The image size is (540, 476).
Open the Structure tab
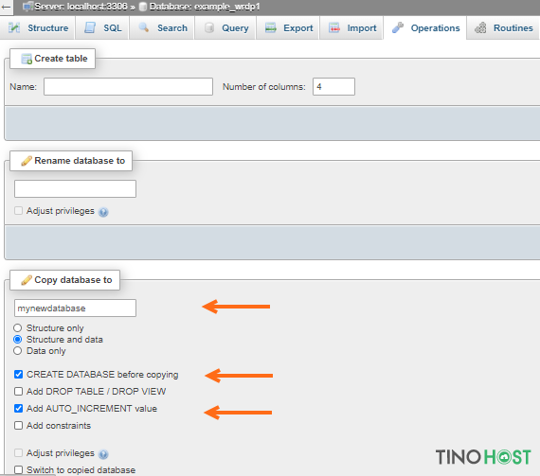coord(38,27)
